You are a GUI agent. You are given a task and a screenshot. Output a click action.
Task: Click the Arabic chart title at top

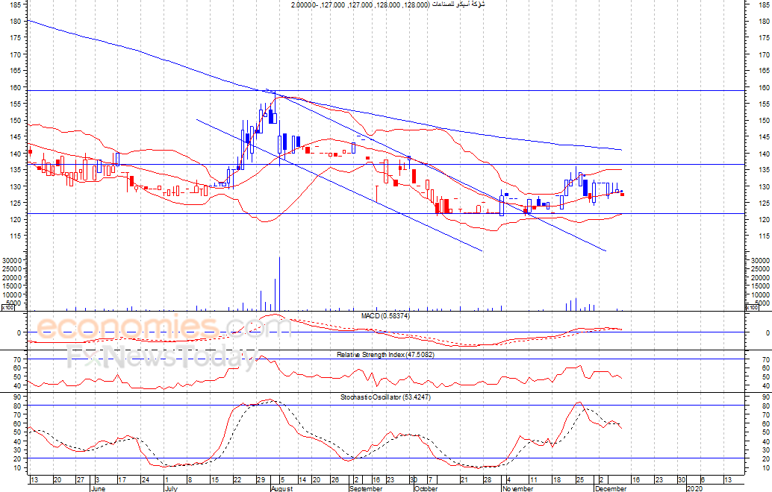(x=387, y=4)
